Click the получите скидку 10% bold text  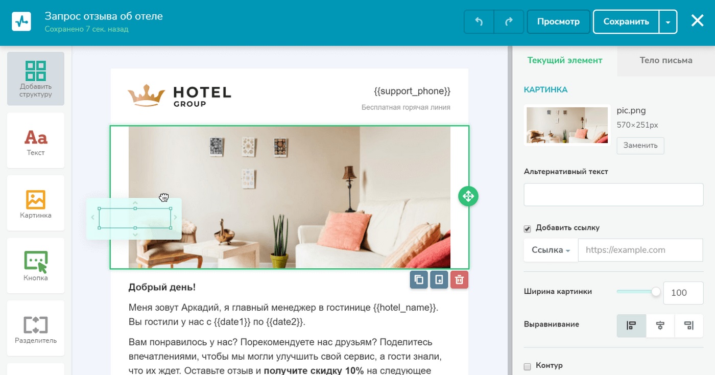[314, 370]
